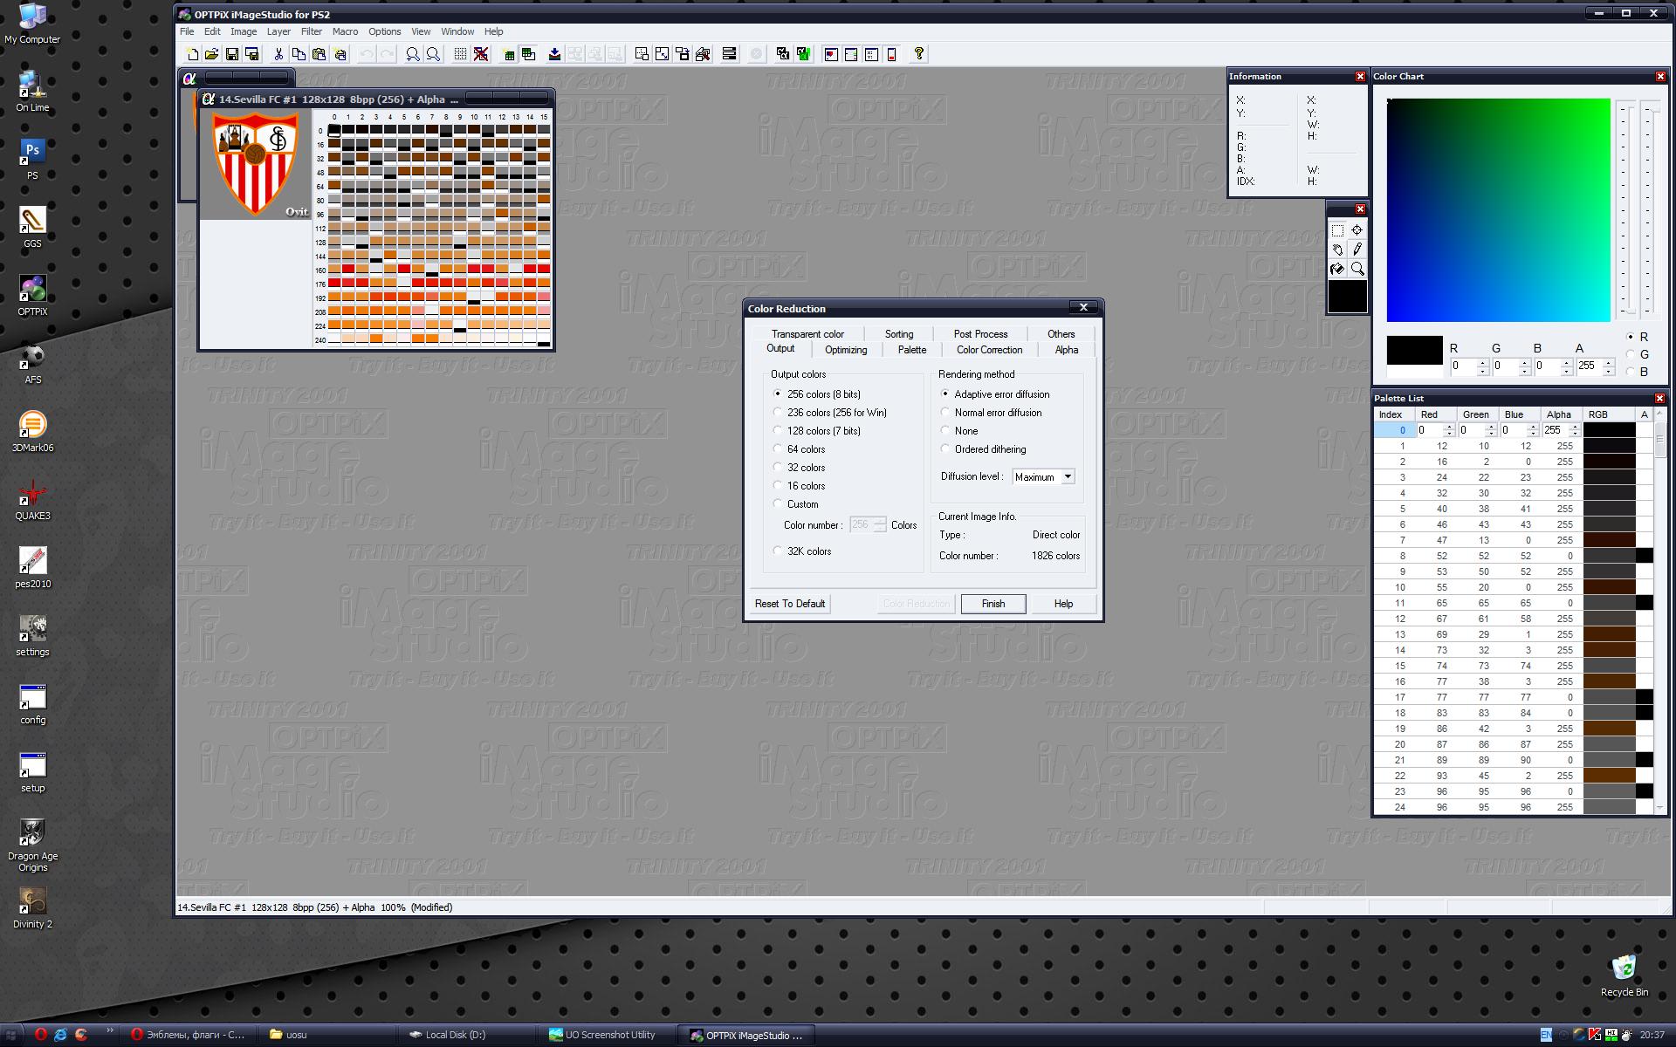Choose Ordered dithering rendering method

point(945,449)
